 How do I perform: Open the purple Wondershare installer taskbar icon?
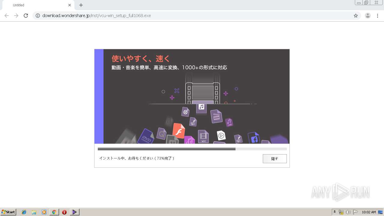[74, 212]
